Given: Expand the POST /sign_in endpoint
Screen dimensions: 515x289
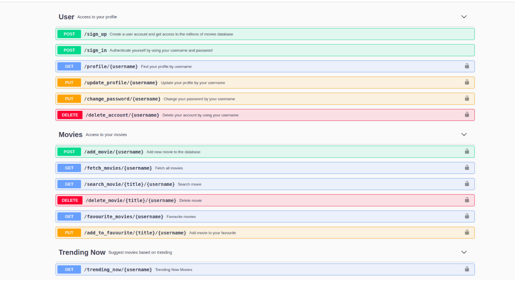Looking at the screenshot, I should click(x=265, y=50).
